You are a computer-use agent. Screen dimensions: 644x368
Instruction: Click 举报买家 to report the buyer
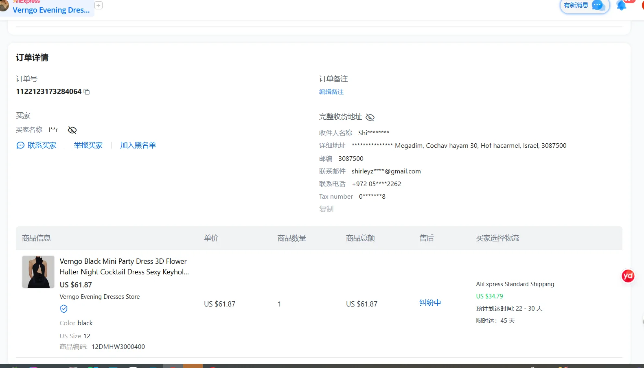coord(88,145)
